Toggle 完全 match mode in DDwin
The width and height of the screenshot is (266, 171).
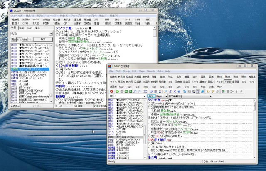pos(14,40)
